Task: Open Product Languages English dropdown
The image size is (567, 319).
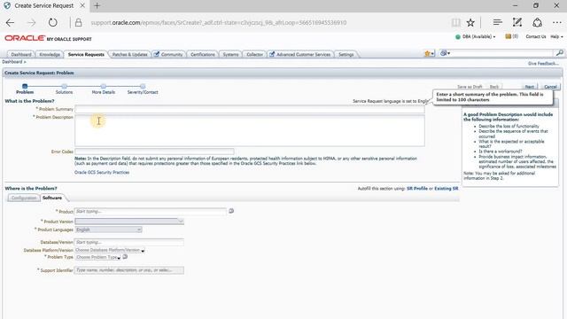Action: [108, 230]
